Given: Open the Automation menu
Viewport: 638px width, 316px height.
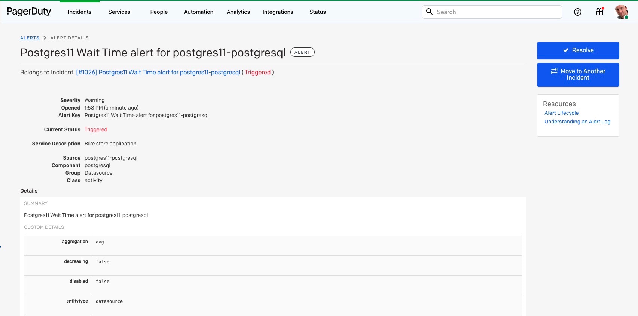Looking at the screenshot, I should click(x=199, y=12).
